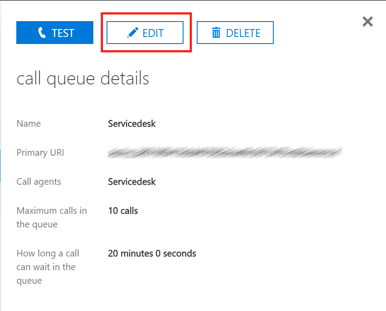Click the TEST button label
The image size is (386, 311).
[63, 33]
